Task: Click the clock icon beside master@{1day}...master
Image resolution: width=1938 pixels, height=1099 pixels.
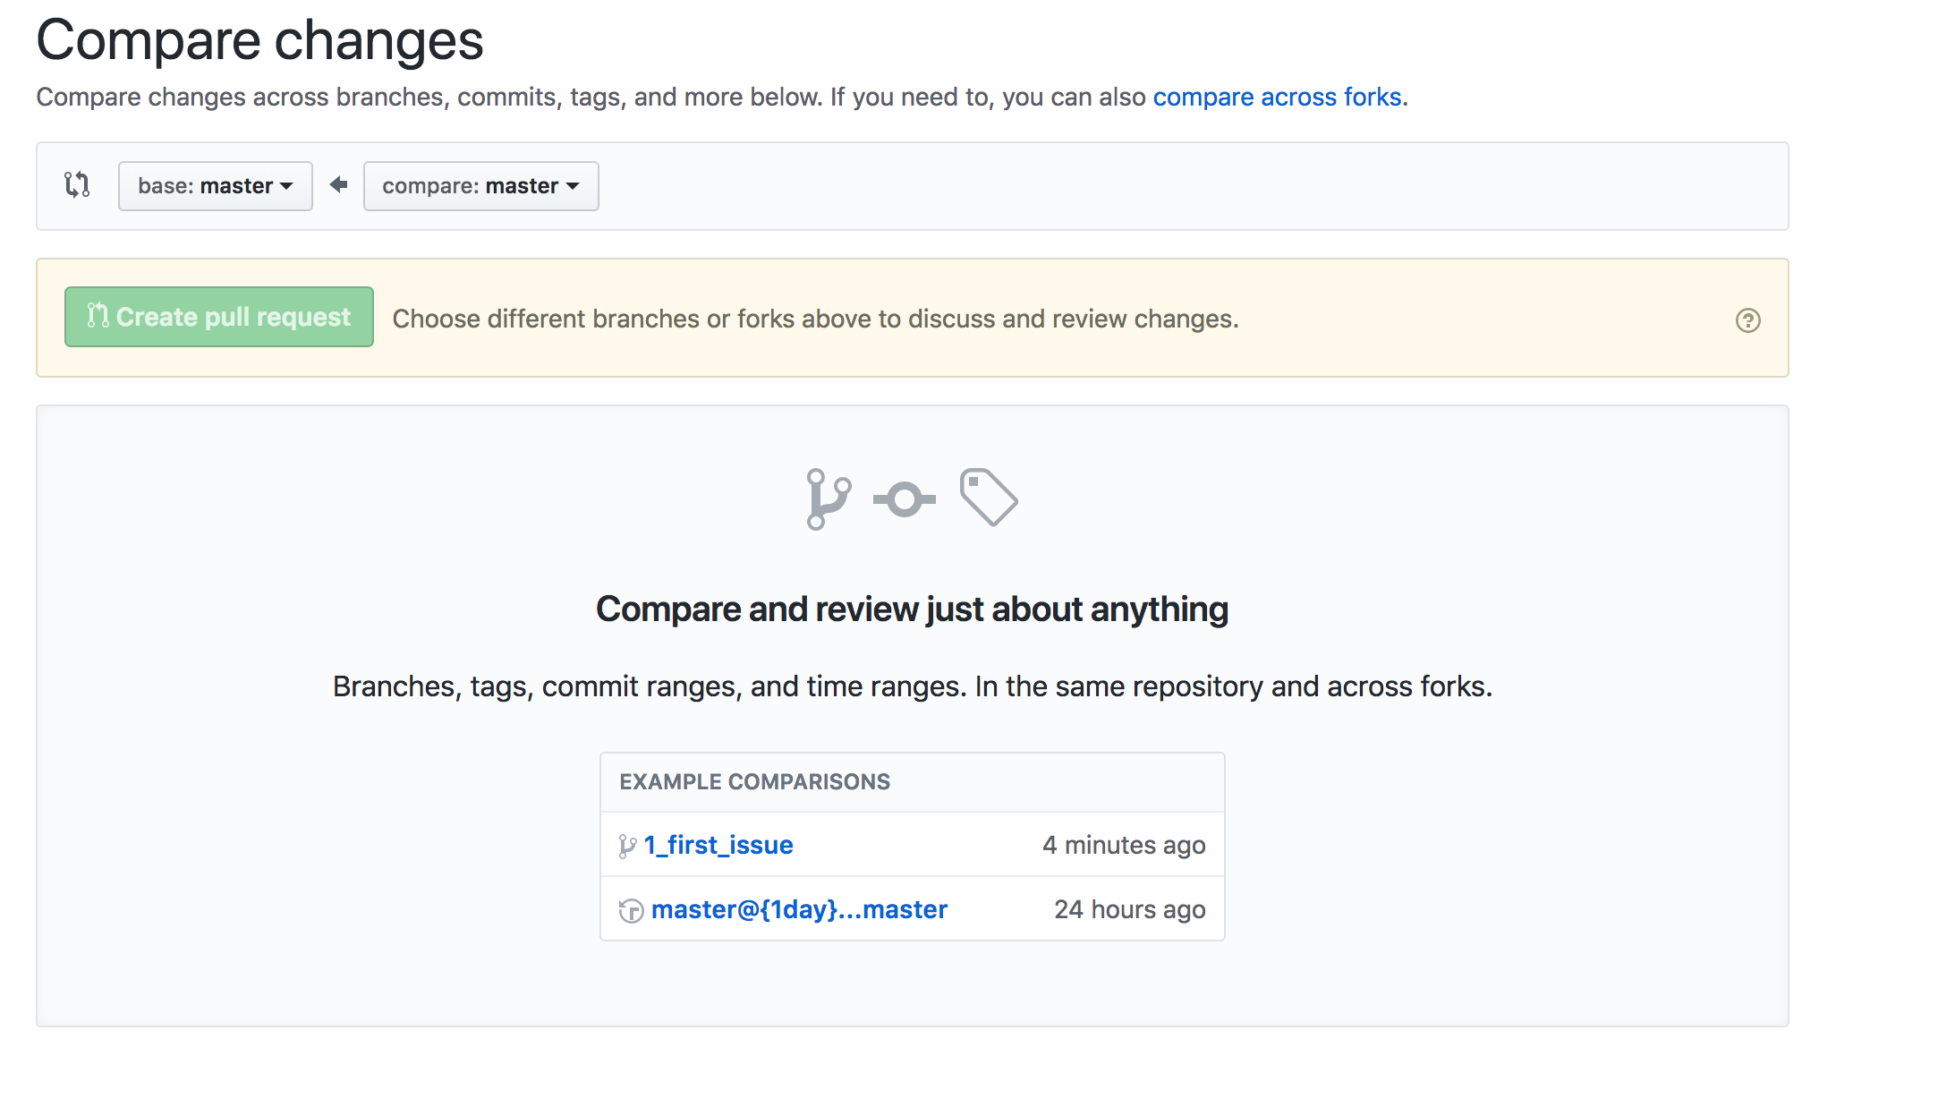Action: point(630,908)
